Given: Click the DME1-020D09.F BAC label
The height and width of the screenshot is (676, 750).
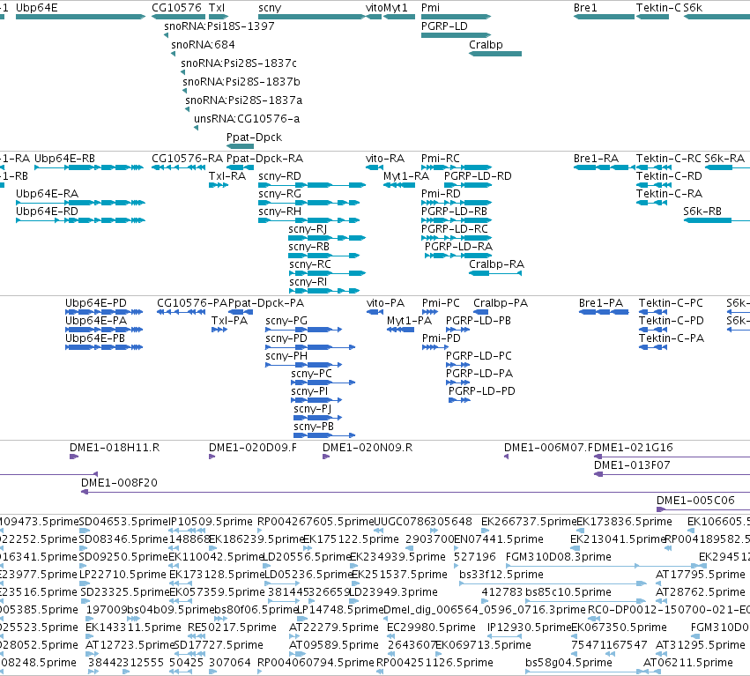Looking at the screenshot, I should click(253, 448).
